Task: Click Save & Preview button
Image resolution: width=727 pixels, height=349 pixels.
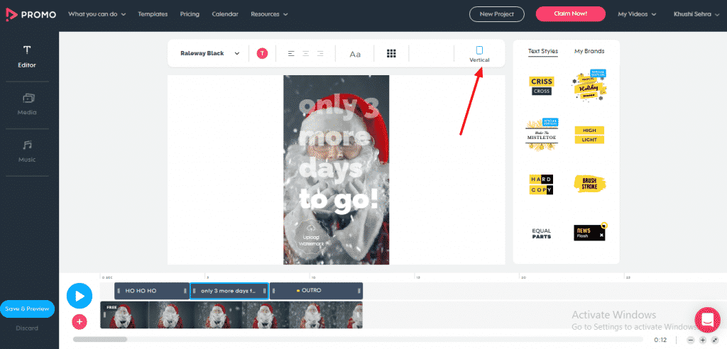Action: [28, 309]
